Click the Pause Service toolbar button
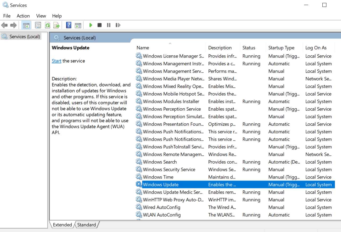Viewport: 341px width, 232px height. click(109, 25)
